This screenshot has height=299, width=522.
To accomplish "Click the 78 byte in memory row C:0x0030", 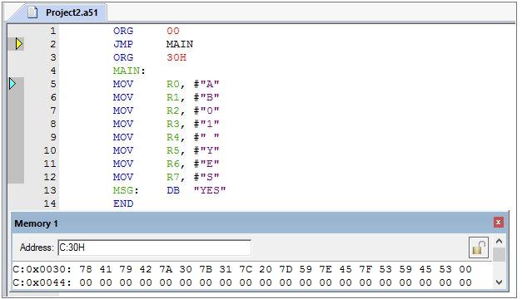I will tap(86, 269).
